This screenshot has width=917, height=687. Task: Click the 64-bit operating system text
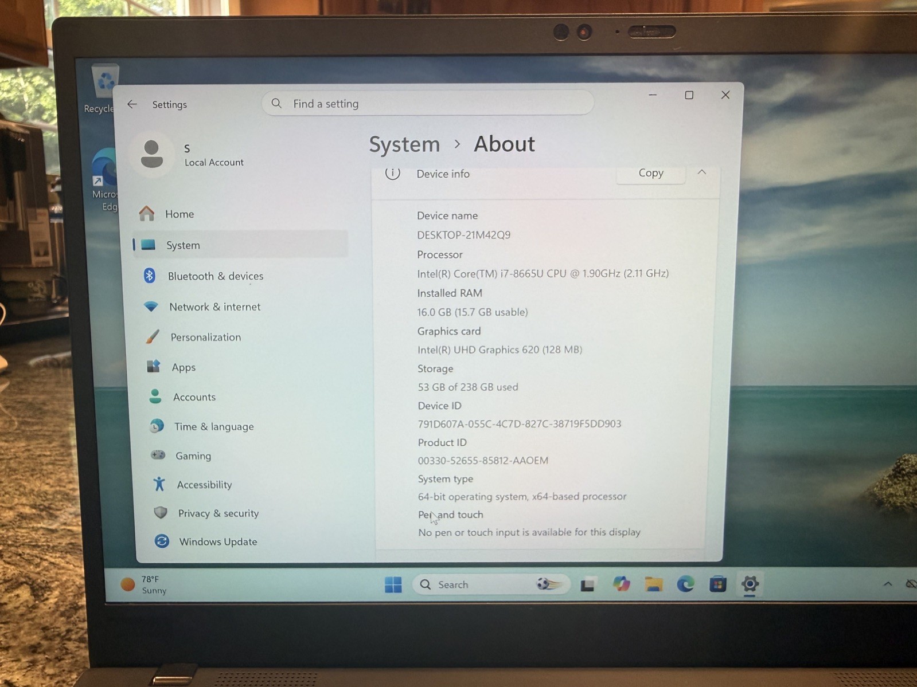click(x=522, y=496)
